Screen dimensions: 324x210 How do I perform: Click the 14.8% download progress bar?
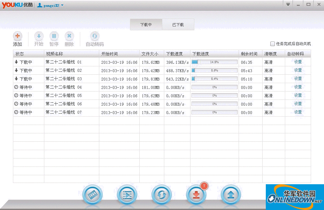pyautogui.click(x=214, y=62)
